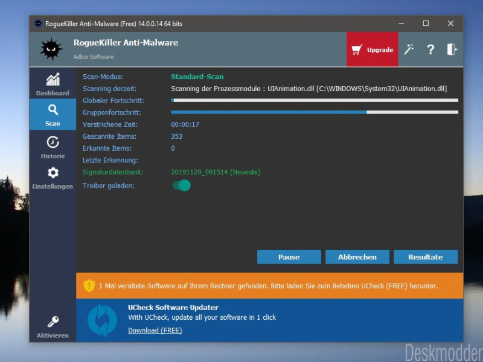This screenshot has width=483, height=362.
Task: Click UCheck Software Updater heading
Action: click(173, 308)
